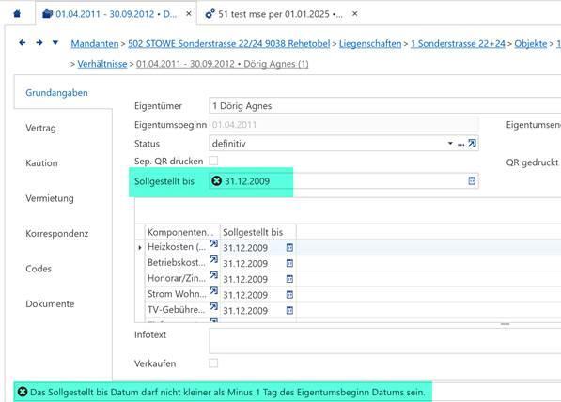The image size is (561, 402).
Task: Close the 01.04.2011 - 30.09.2012 tab
Action: tap(189, 13)
